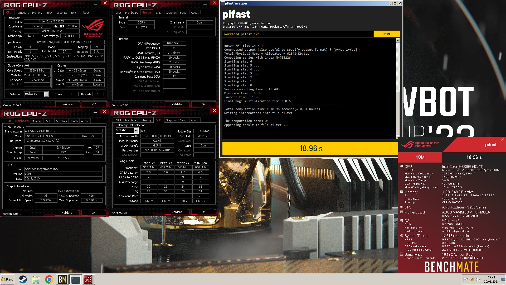This screenshot has width=506, height=285.
Task: Open the Memory tab in the CPU-Z SPD window
Action: tap(147, 120)
